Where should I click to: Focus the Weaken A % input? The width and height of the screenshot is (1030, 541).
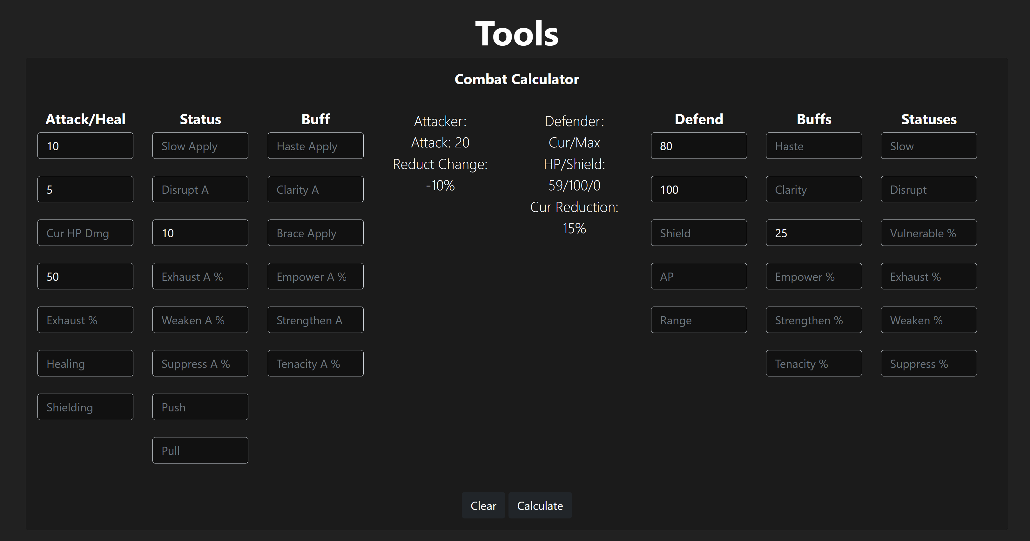(x=200, y=320)
